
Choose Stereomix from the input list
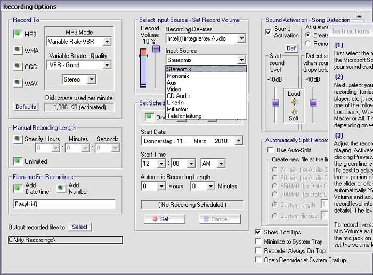point(206,69)
